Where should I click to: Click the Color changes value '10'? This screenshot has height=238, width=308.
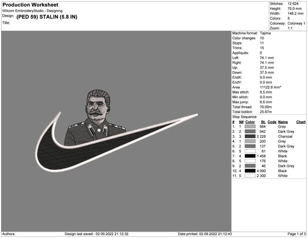click(262, 38)
